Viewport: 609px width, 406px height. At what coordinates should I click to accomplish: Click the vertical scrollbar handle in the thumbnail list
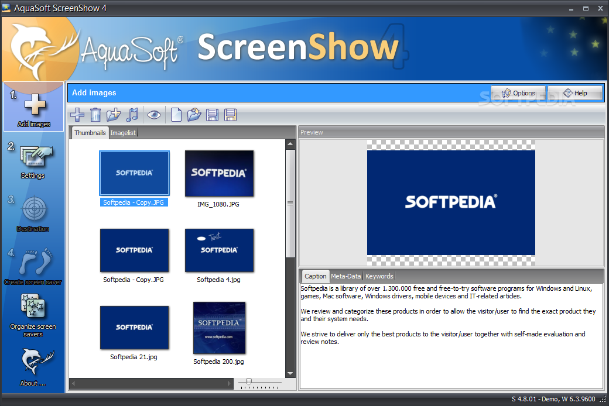290,204
